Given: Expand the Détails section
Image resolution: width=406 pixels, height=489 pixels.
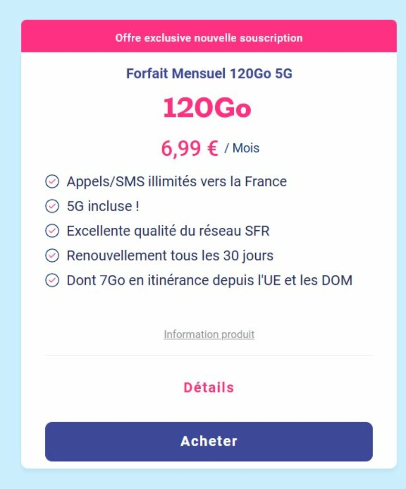Looking at the screenshot, I should point(209,387).
